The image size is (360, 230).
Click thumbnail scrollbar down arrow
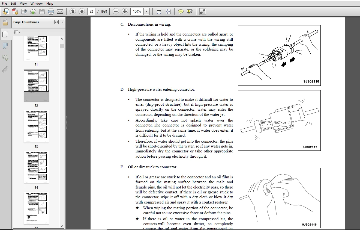[62, 226]
